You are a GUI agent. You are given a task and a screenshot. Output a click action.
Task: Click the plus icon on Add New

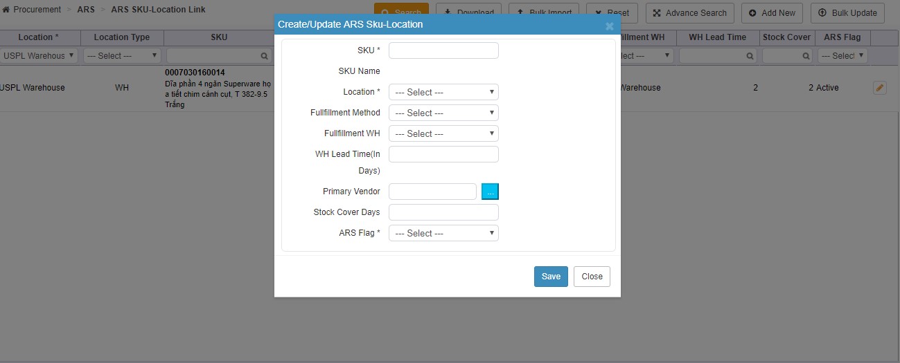pyautogui.click(x=752, y=13)
